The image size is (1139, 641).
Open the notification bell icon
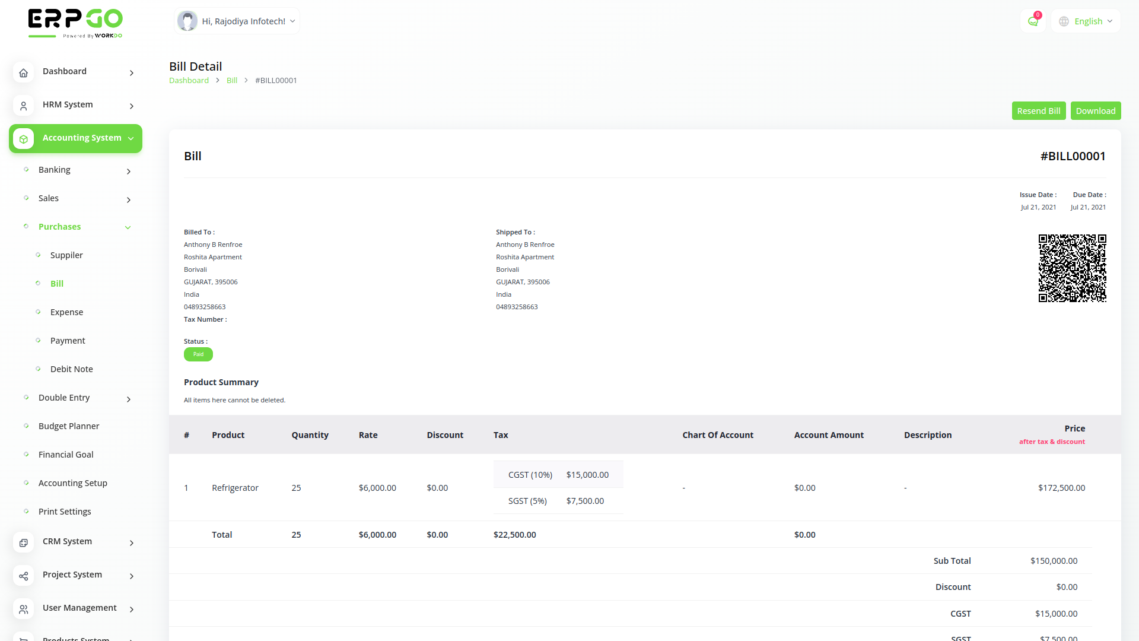pyautogui.click(x=1033, y=21)
